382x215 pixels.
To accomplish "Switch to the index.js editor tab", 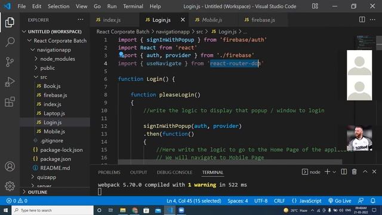I will coord(115,20).
